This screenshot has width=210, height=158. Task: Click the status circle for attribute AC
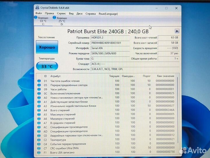point(39,127)
